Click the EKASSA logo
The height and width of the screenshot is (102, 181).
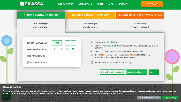click(x=31, y=4)
